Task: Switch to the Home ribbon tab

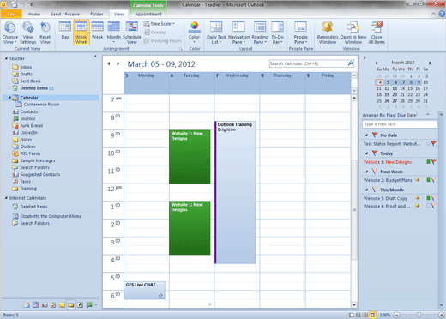Action: (34, 14)
